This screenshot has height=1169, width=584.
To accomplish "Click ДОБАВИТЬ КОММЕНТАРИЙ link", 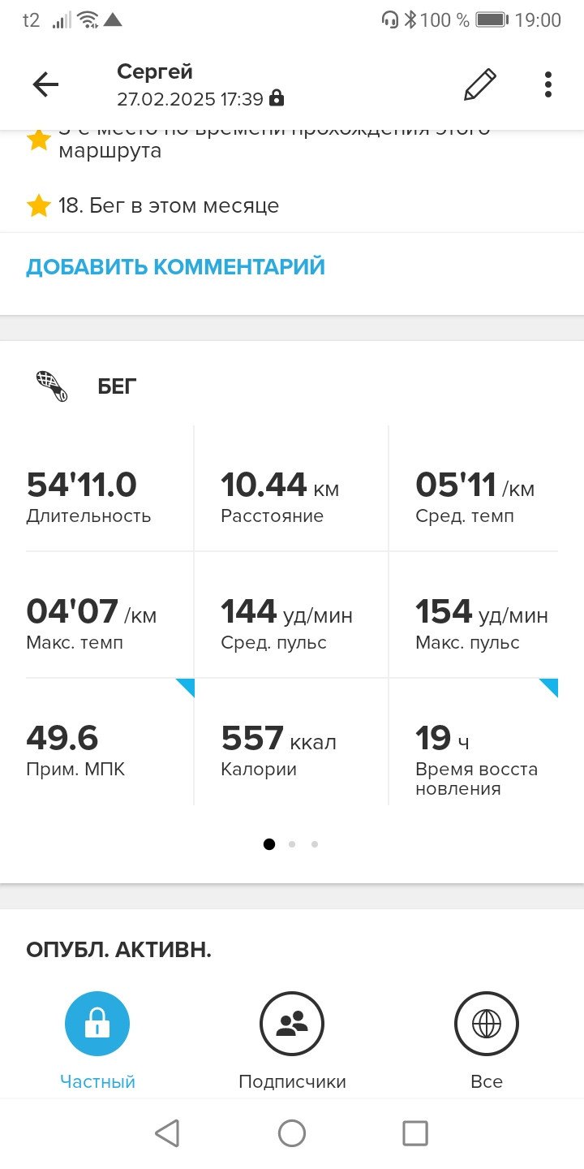I will point(175,266).
